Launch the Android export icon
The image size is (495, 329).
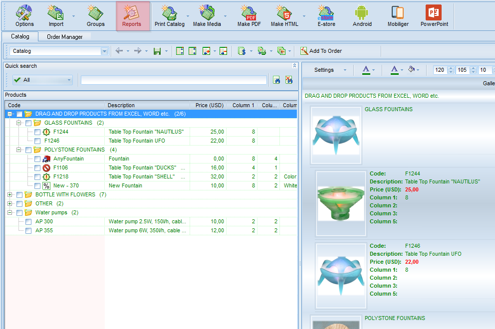[x=362, y=16]
